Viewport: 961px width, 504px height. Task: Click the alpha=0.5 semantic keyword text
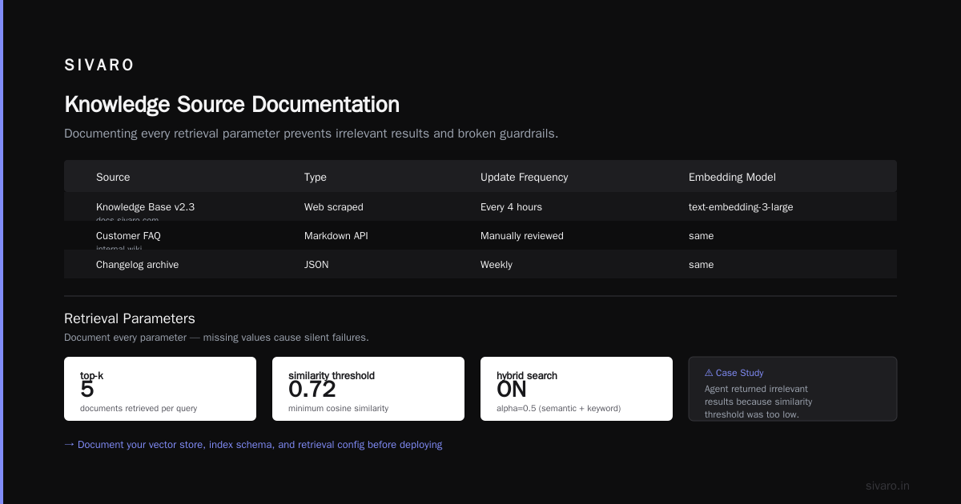[558, 408]
